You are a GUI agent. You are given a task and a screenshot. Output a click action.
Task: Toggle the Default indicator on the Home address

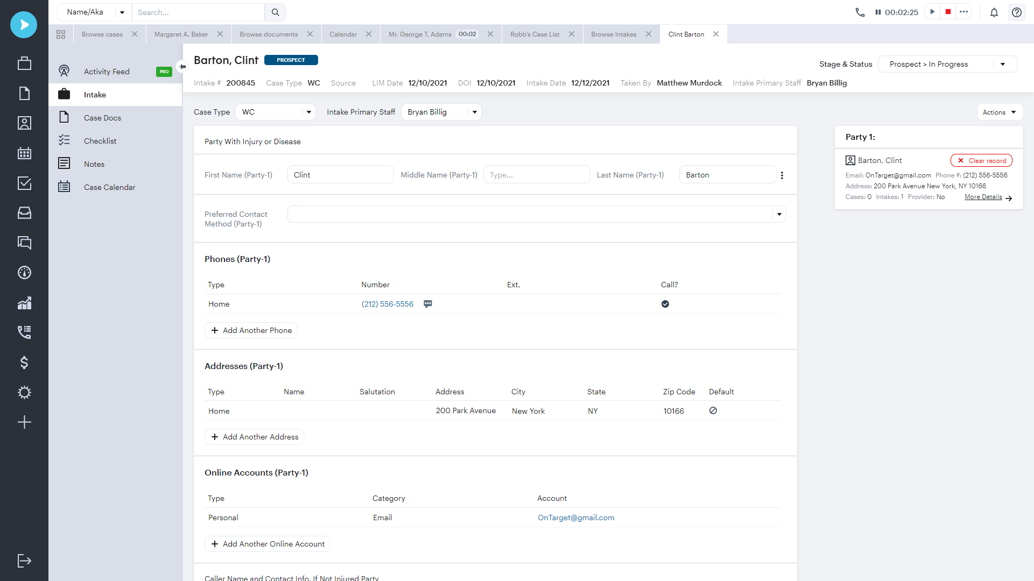pos(713,410)
